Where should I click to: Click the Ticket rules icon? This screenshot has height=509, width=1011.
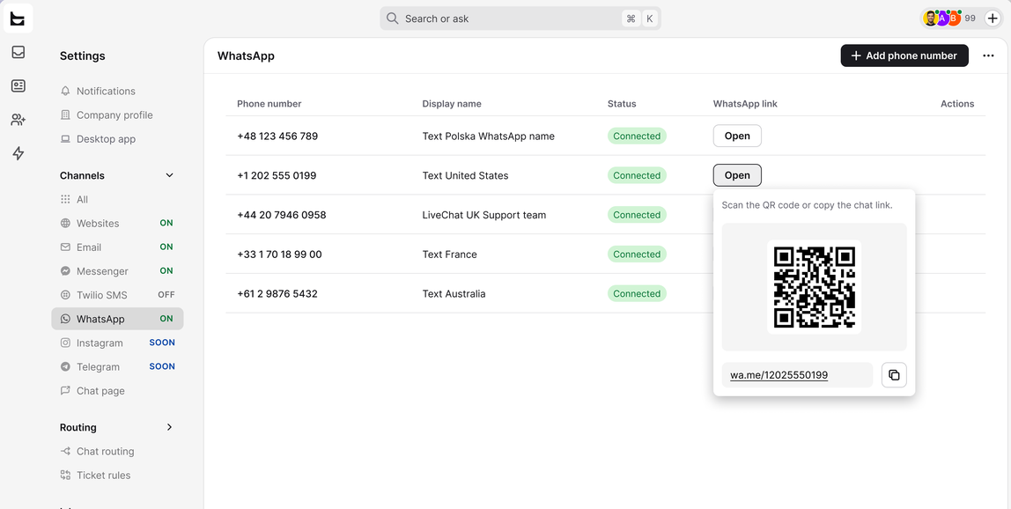pos(65,475)
